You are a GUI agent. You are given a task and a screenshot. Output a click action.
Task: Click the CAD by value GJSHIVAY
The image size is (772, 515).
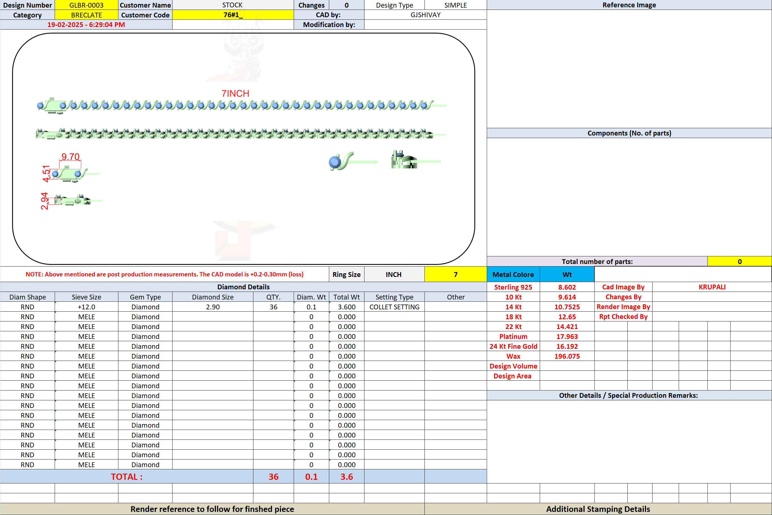coord(425,15)
